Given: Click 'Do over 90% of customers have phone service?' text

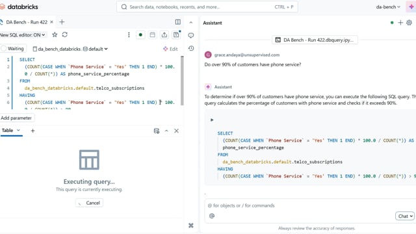Looking at the screenshot, I should [x=253, y=64].
